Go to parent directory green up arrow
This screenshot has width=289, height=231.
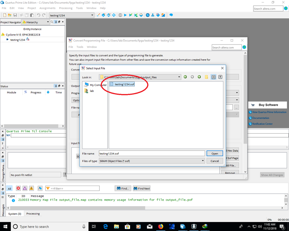click(199, 77)
